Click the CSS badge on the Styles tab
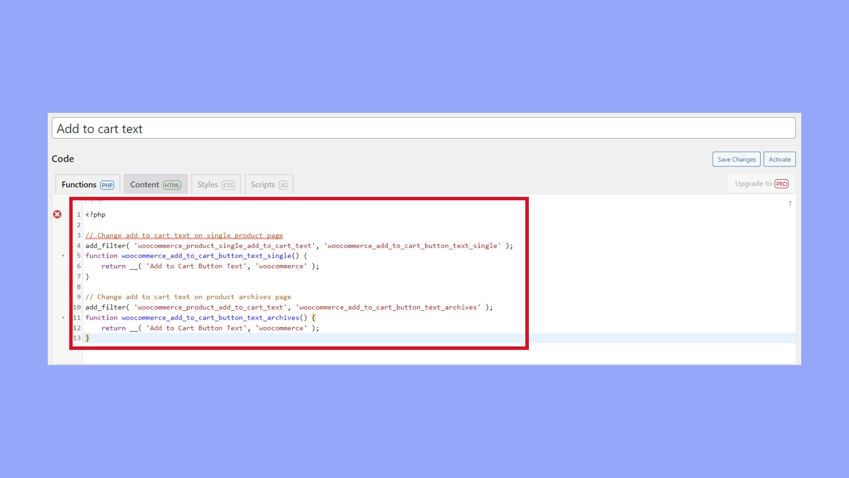This screenshot has height=478, width=849. 228,185
